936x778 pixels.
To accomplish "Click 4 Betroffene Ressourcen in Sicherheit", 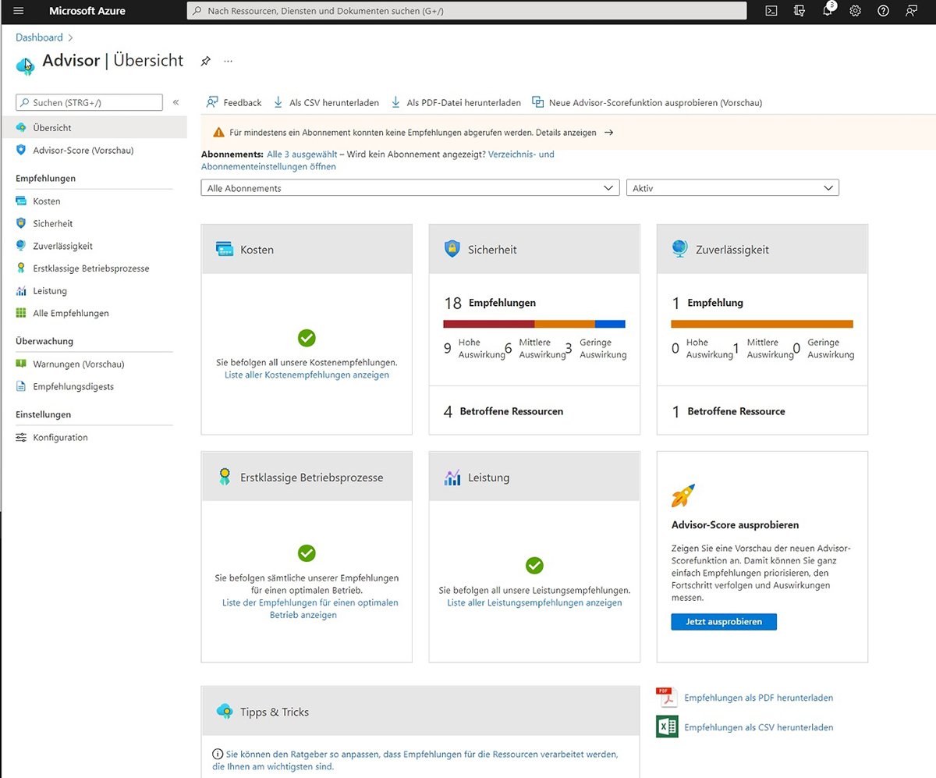I will [x=503, y=411].
